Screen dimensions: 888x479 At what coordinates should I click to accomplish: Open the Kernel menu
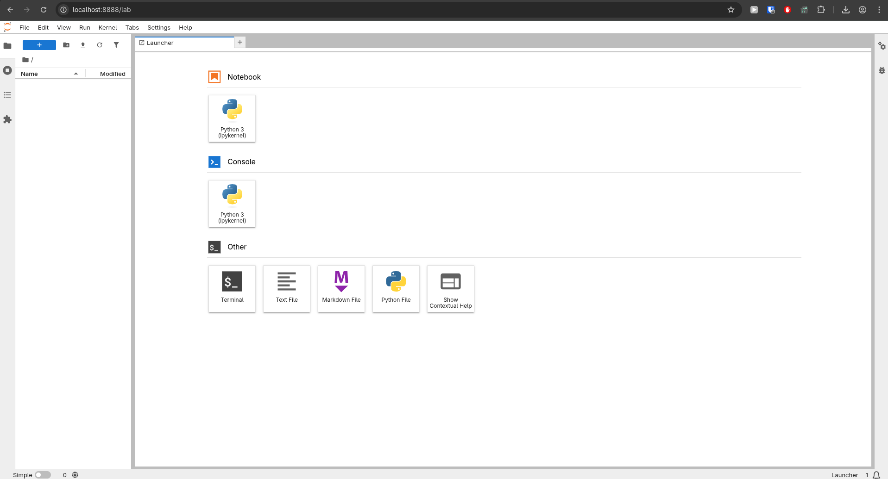107,27
